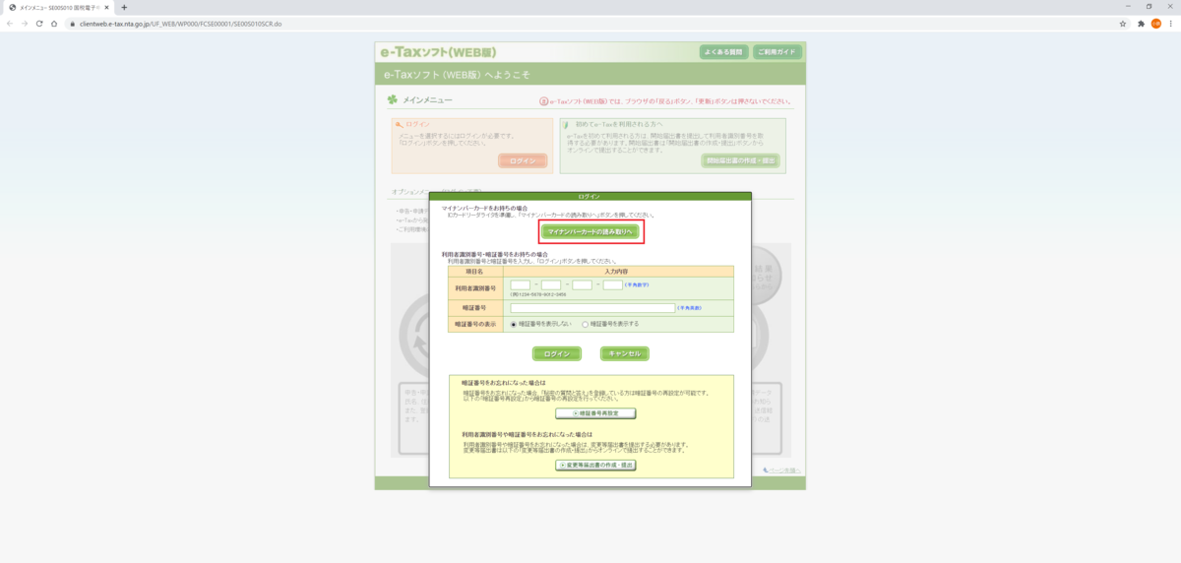Reload the page with the refresh icon
1181x563 pixels.
point(39,23)
